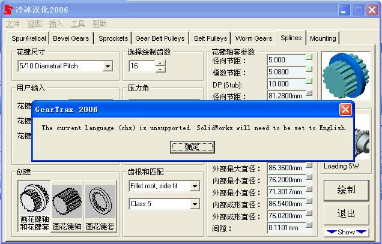Open the 视图 menu
The width and height of the screenshot is (382, 244).
coord(34,24)
